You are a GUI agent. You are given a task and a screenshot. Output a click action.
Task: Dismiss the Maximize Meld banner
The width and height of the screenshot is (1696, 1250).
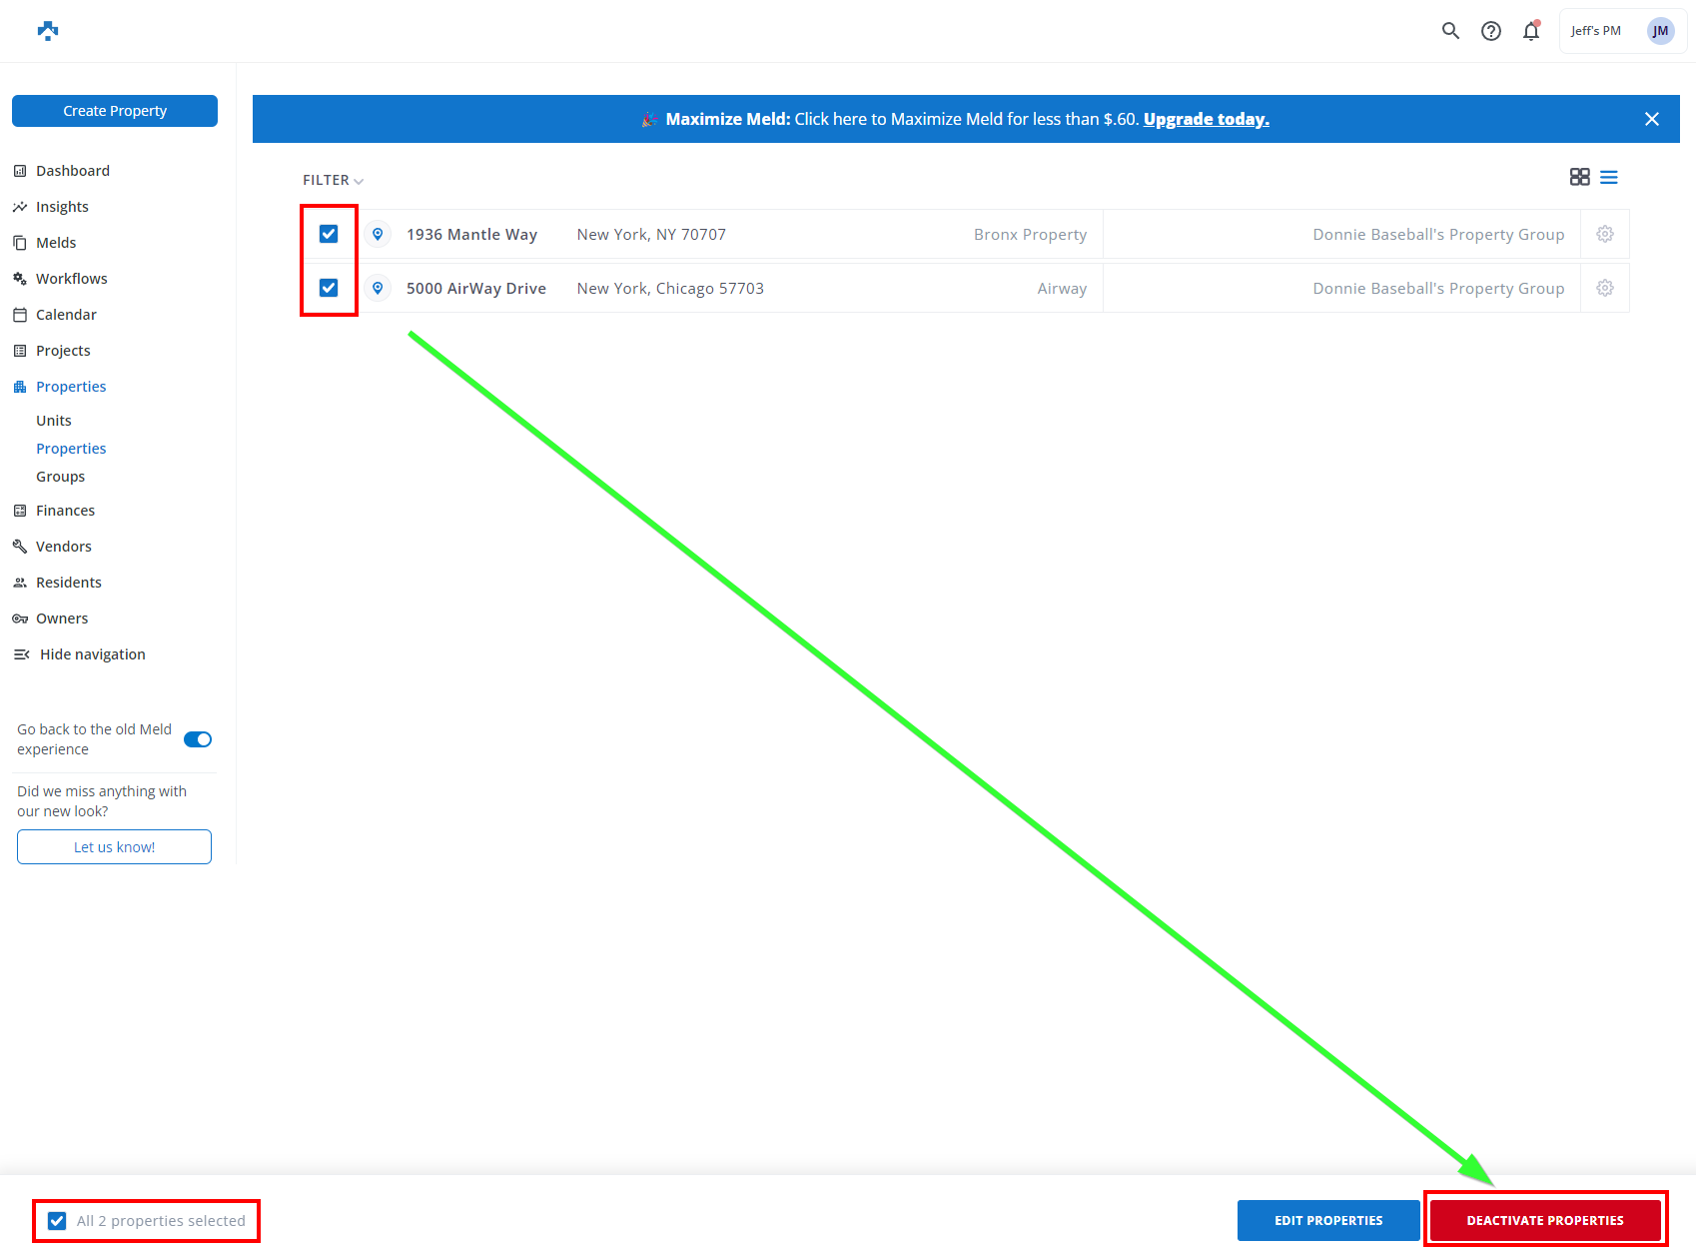(x=1651, y=119)
